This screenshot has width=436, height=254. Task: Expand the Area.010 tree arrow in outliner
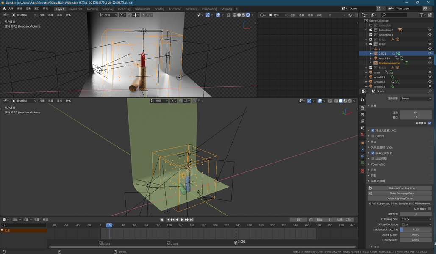click(x=371, y=58)
